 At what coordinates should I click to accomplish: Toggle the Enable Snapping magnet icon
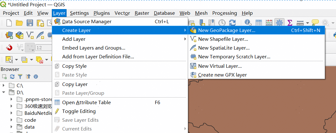[9, 47]
